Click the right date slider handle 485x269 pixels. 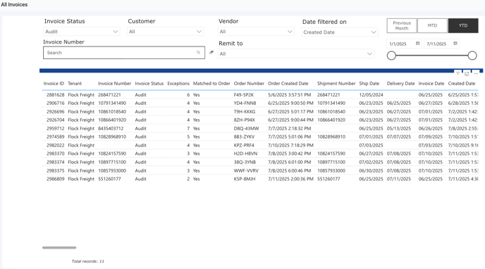pos(472,56)
